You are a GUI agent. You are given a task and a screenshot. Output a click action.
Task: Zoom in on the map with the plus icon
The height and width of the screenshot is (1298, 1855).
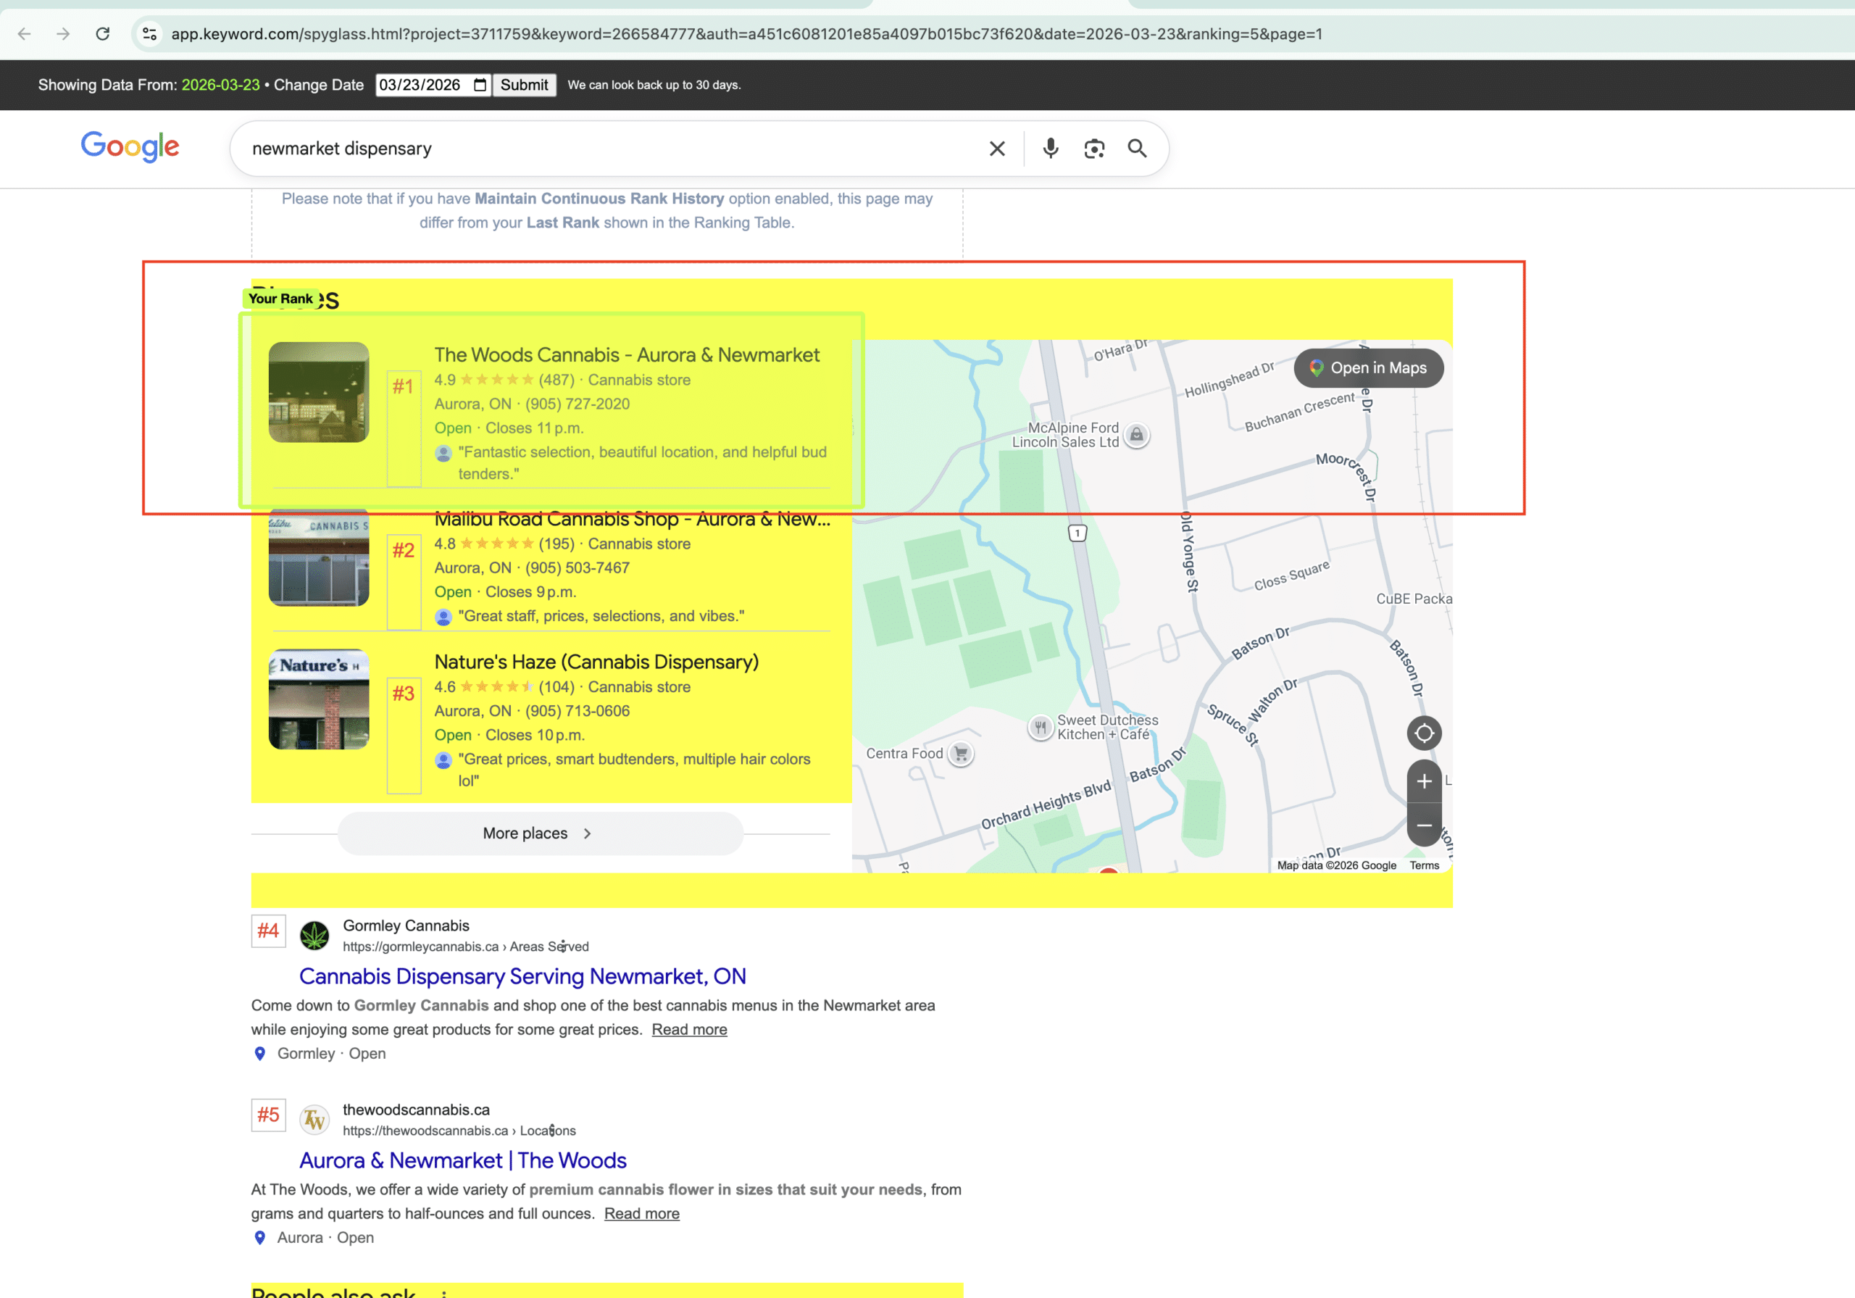(1425, 781)
